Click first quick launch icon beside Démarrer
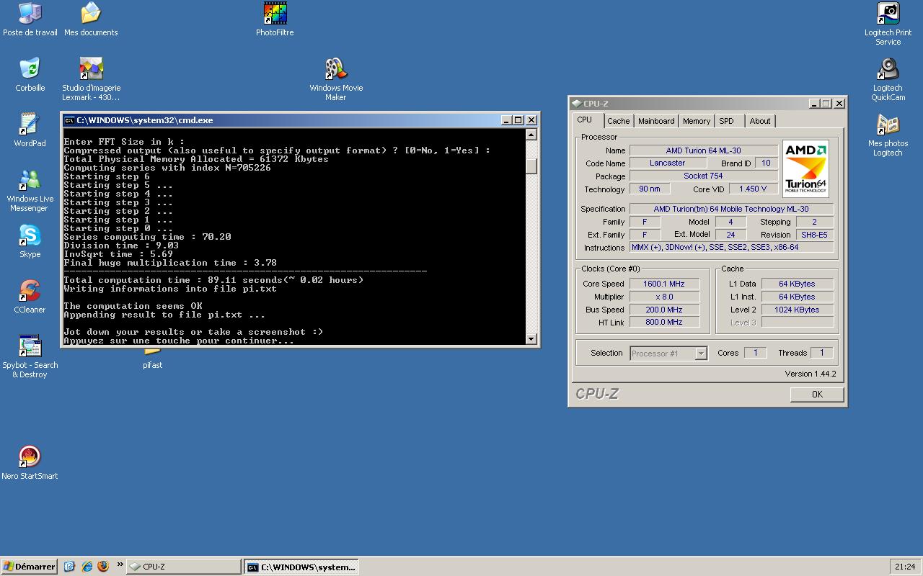Viewport: 923px width, 576px height. click(69, 567)
